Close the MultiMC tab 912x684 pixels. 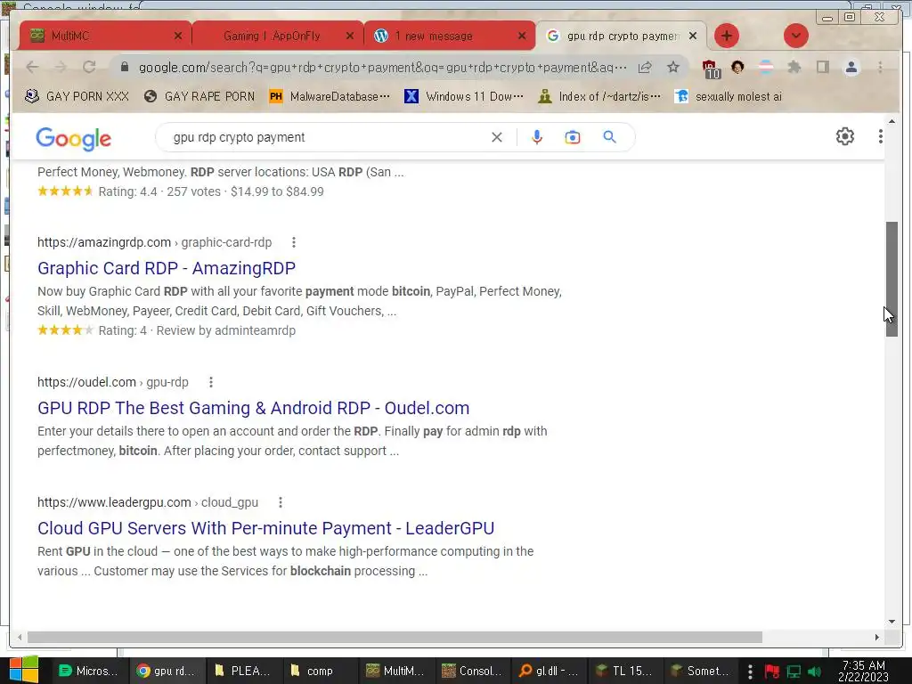click(x=178, y=36)
